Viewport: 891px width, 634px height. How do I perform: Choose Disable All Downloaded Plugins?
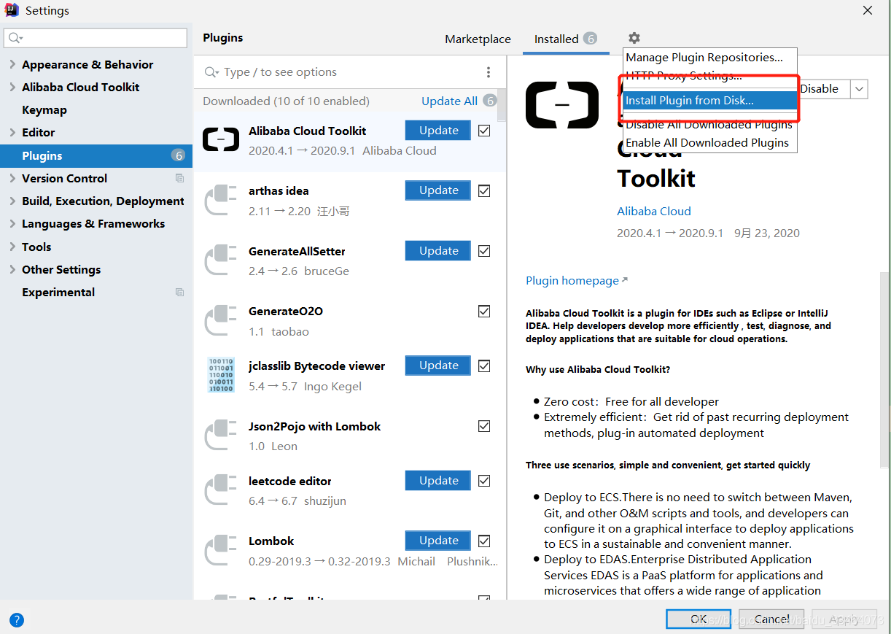tap(709, 125)
